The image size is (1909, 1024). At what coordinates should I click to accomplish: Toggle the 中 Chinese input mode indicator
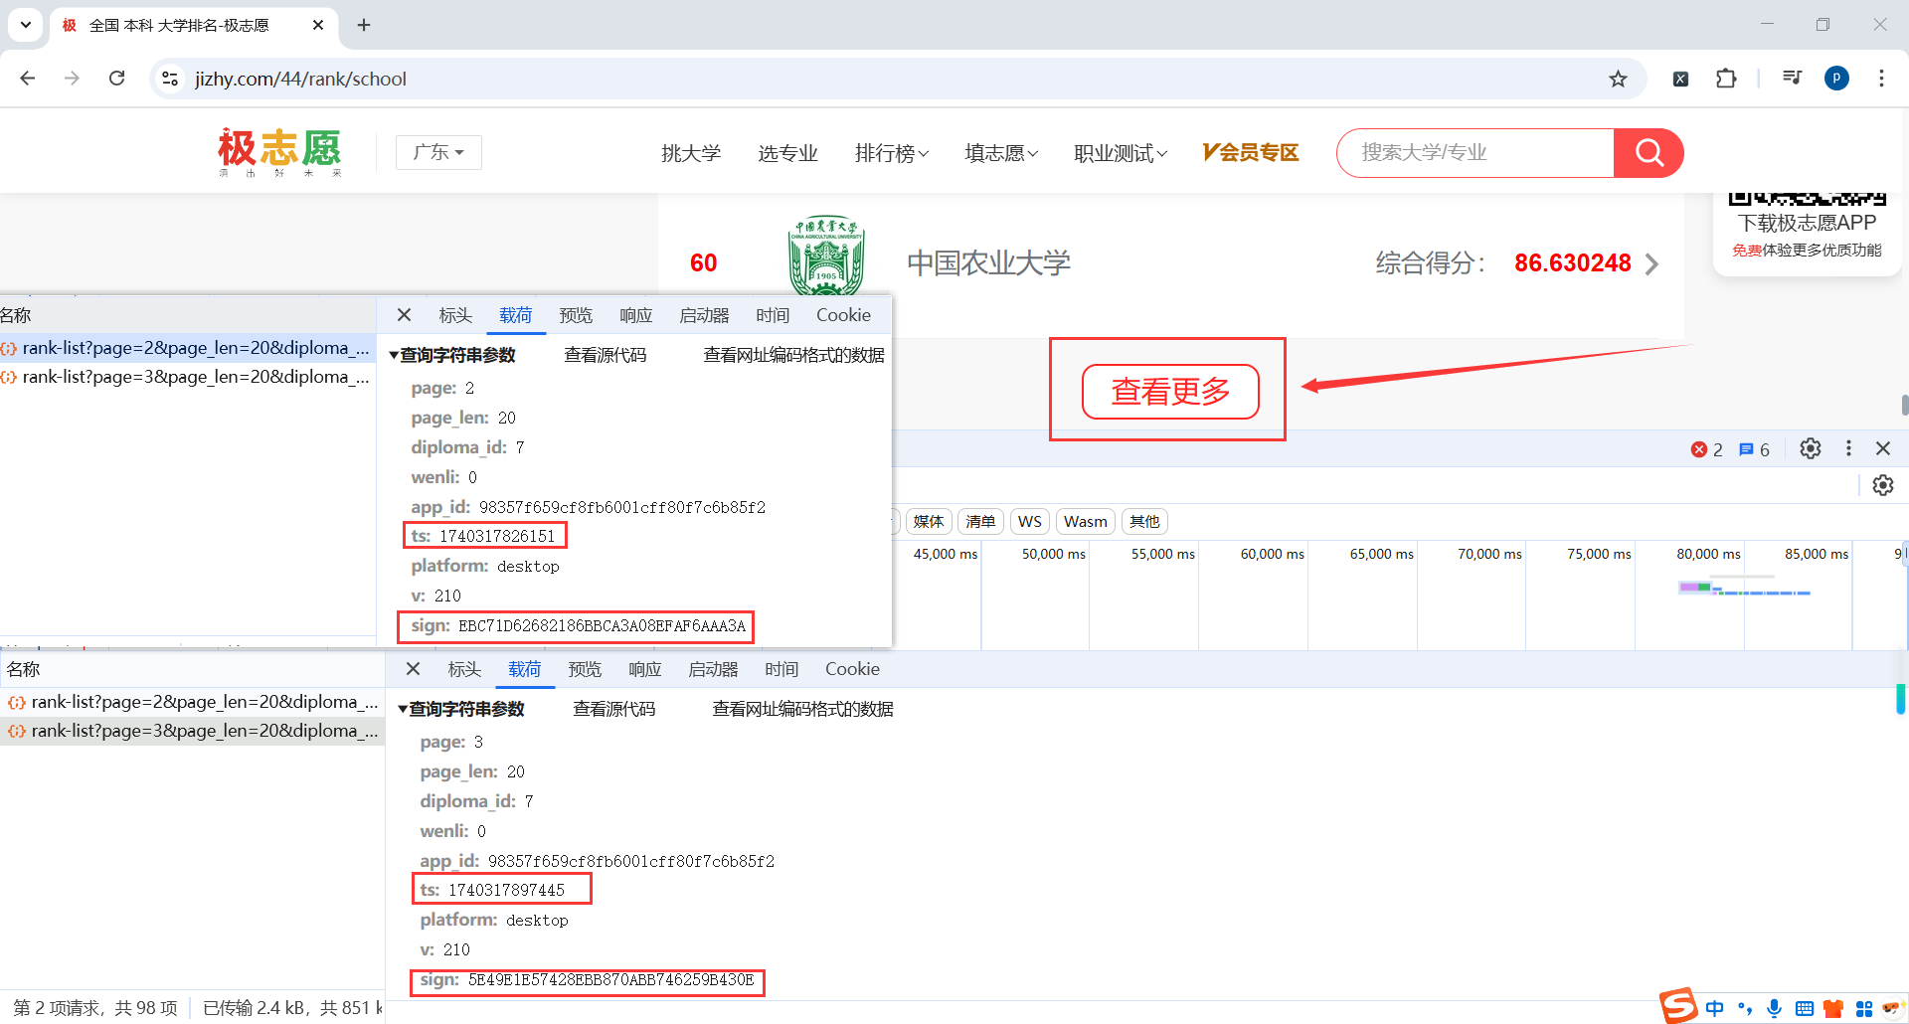(x=1715, y=1008)
